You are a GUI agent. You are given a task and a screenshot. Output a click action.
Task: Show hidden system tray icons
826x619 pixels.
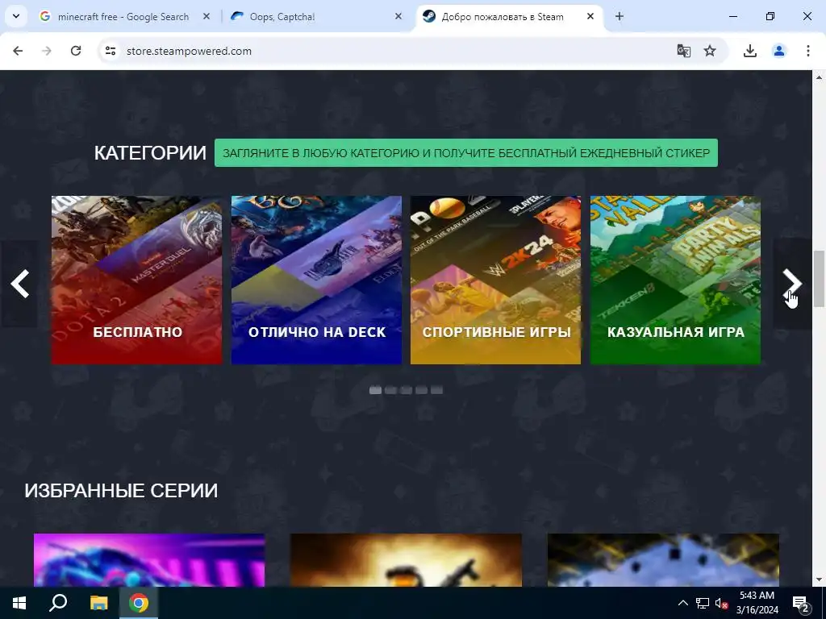click(682, 603)
